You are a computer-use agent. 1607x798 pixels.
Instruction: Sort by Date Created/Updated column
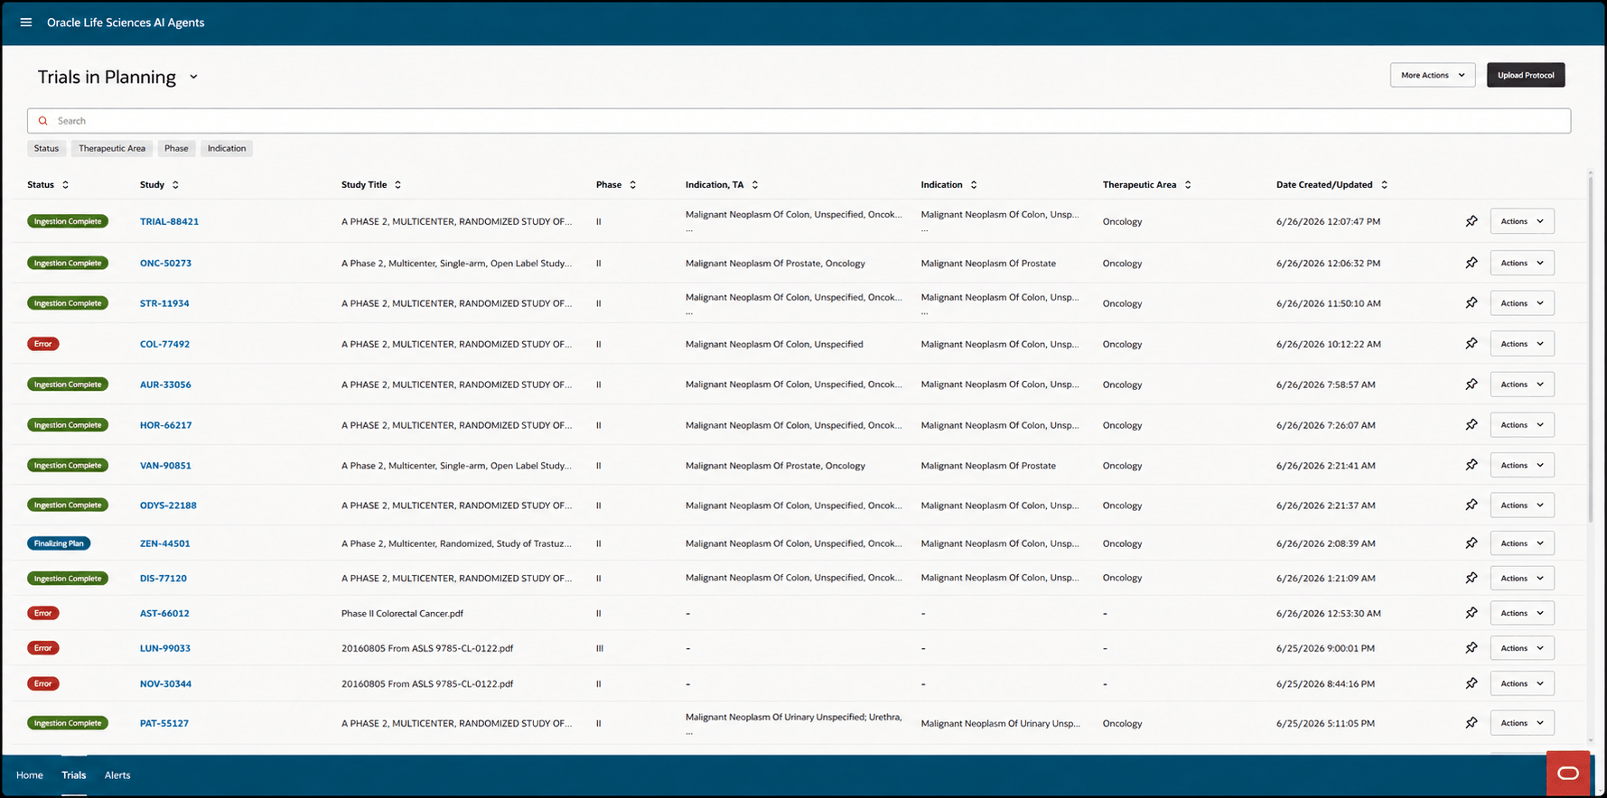coord(1384,185)
